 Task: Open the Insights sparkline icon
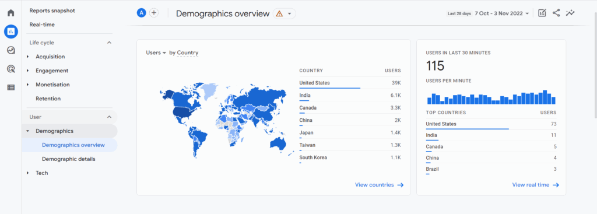pyautogui.click(x=570, y=13)
